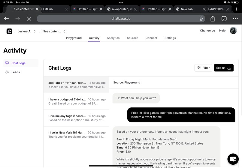Go to the Settings tab
The width and height of the screenshot is (242, 168).
coord(170,38)
